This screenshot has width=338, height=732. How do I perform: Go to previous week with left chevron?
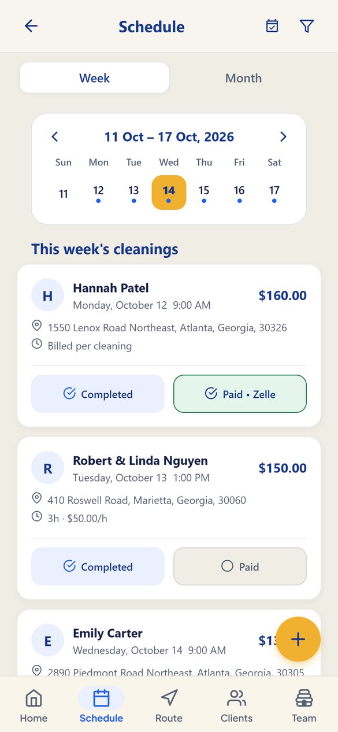[55, 137]
